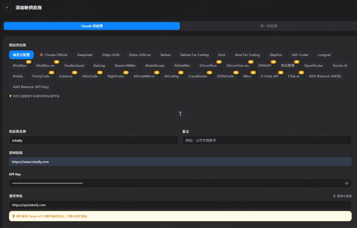Select AWS Bedrock (API Key) preset

(x=31, y=87)
